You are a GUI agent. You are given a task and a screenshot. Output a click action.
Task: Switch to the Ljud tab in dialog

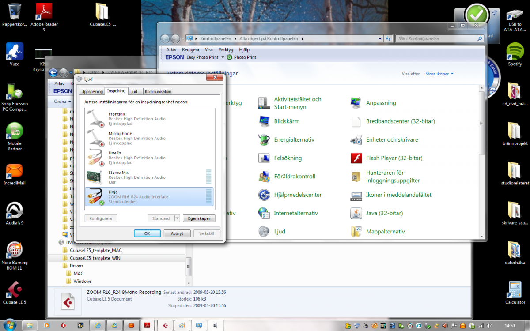[x=133, y=91]
